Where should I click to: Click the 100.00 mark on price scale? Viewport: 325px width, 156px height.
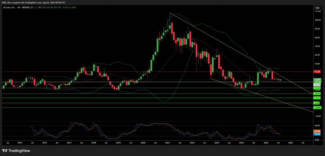pos(317,20)
